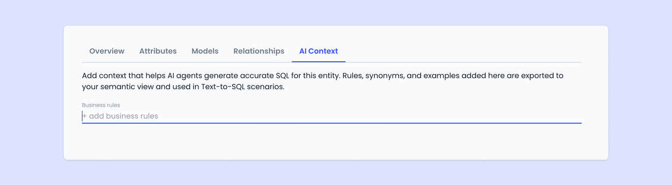Click the Business rules field label

point(101,105)
